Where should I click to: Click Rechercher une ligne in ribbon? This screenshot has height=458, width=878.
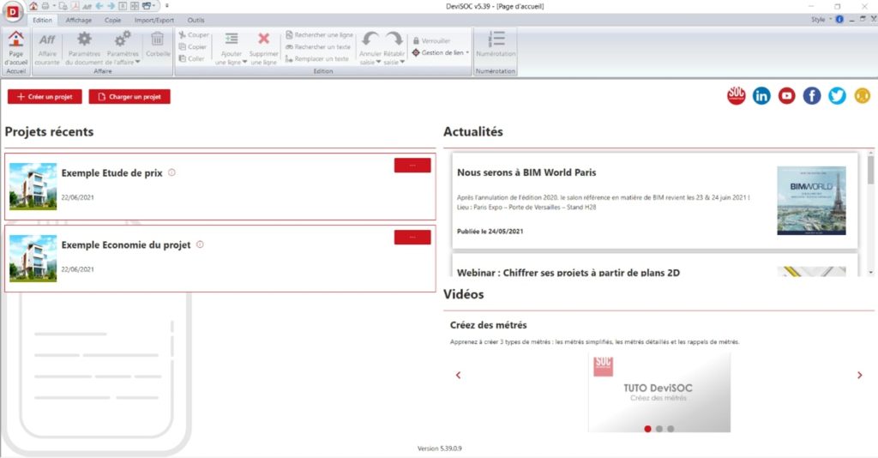pyautogui.click(x=319, y=34)
